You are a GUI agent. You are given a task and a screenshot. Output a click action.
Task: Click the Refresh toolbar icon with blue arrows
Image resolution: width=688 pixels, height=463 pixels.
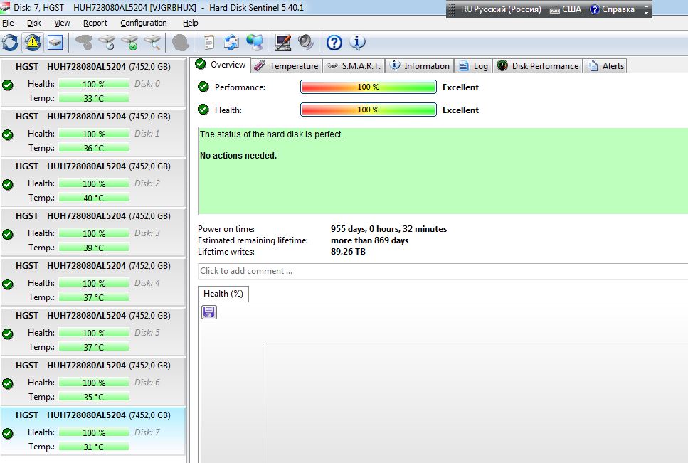click(10, 43)
